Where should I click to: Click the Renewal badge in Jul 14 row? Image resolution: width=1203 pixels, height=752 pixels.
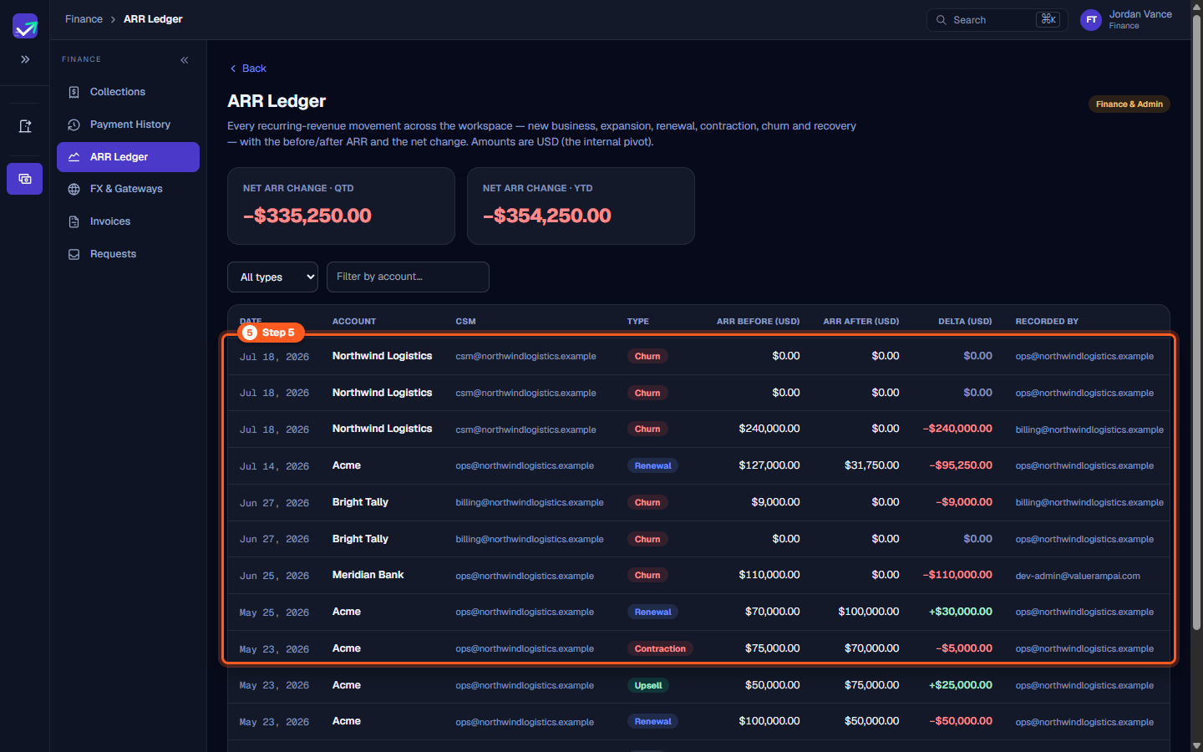pos(653,466)
